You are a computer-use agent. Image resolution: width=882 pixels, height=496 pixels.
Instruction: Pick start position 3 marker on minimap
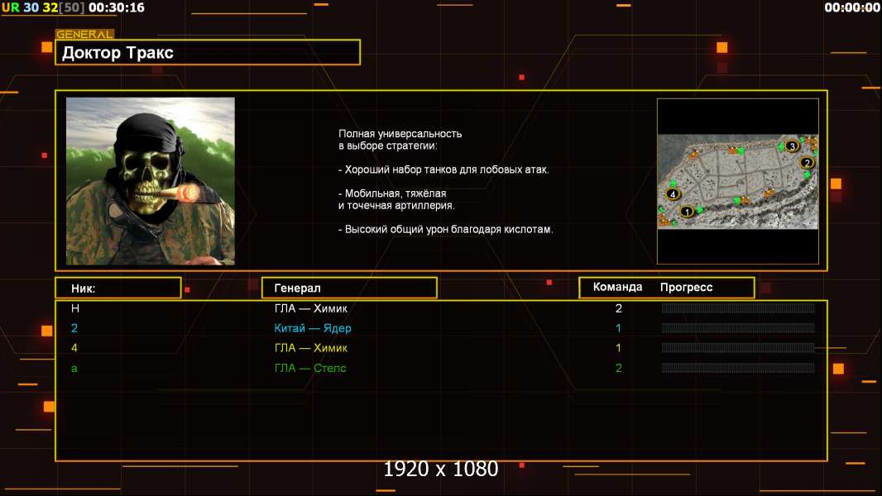[x=791, y=146]
